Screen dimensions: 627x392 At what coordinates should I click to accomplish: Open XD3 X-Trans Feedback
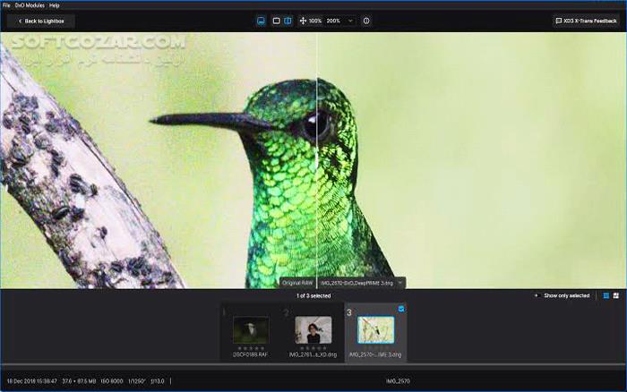pos(586,21)
